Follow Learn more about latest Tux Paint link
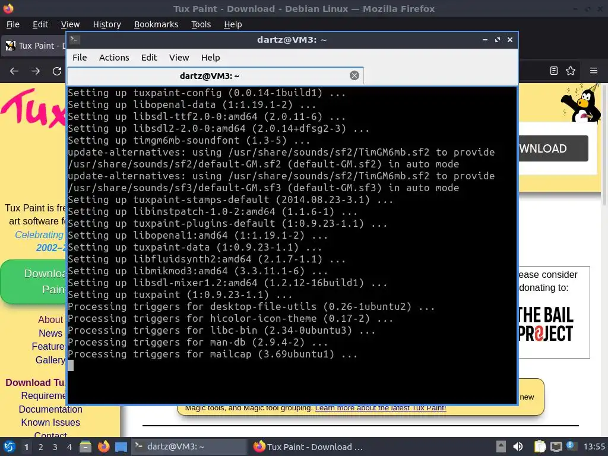This screenshot has width=608, height=456. [x=381, y=408]
